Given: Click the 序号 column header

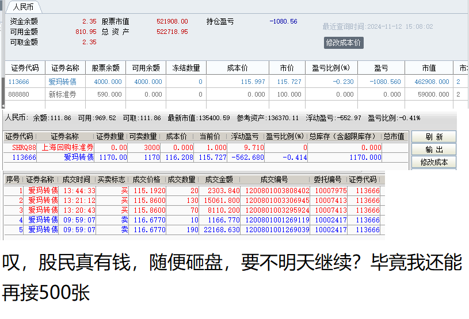Looking at the screenshot, I should [x=13, y=179].
